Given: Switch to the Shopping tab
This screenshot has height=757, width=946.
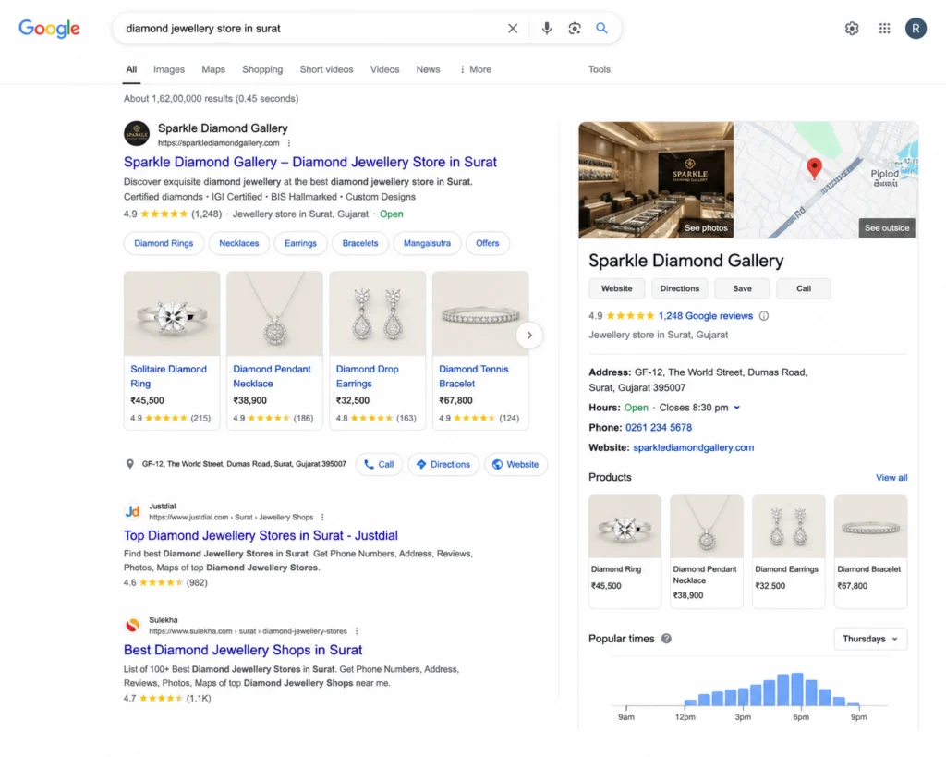Looking at the screenshot, I should click(262, 69).
